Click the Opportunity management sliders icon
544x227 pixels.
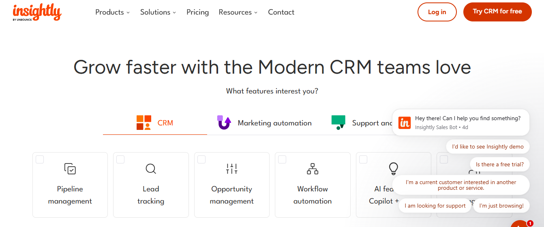tap(232, 169)
